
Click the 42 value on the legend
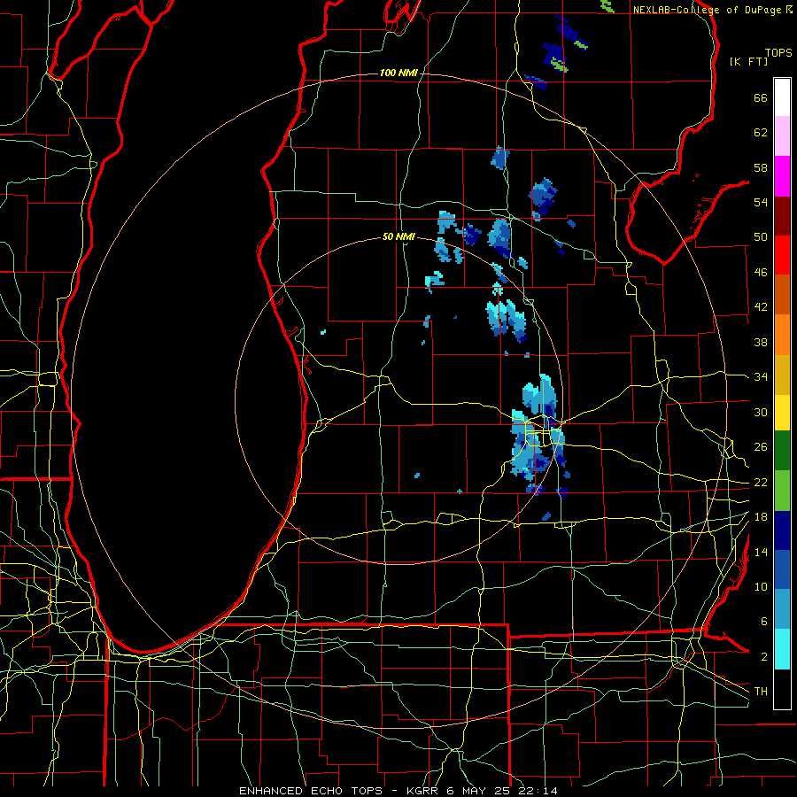(761, 307)
